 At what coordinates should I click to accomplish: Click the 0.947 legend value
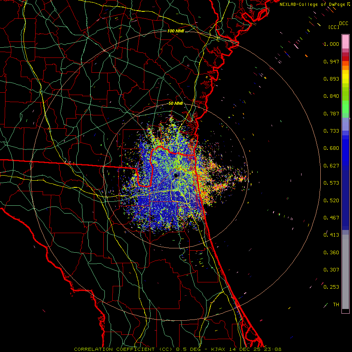click(x=331, y=61)
